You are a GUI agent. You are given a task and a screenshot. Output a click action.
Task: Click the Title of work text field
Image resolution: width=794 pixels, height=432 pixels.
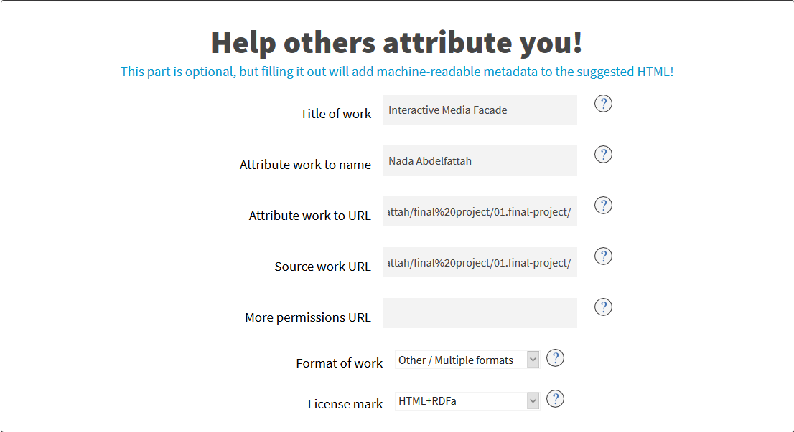click(x=480, y=110)
